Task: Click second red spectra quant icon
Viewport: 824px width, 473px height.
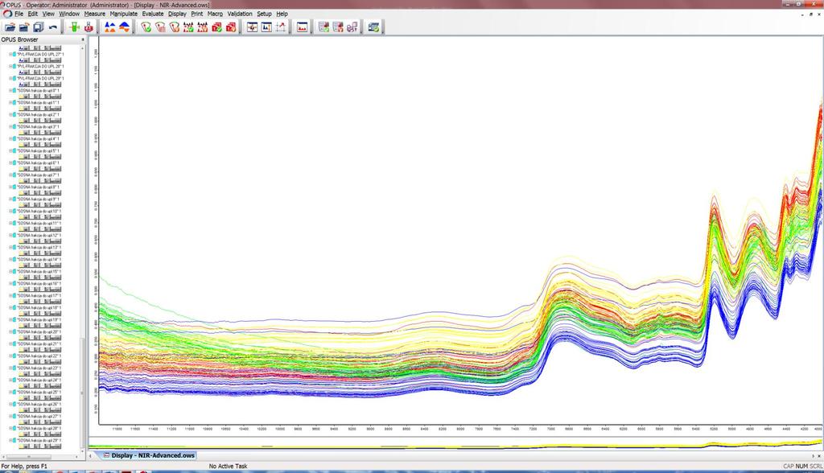Action: click(202, 27)
